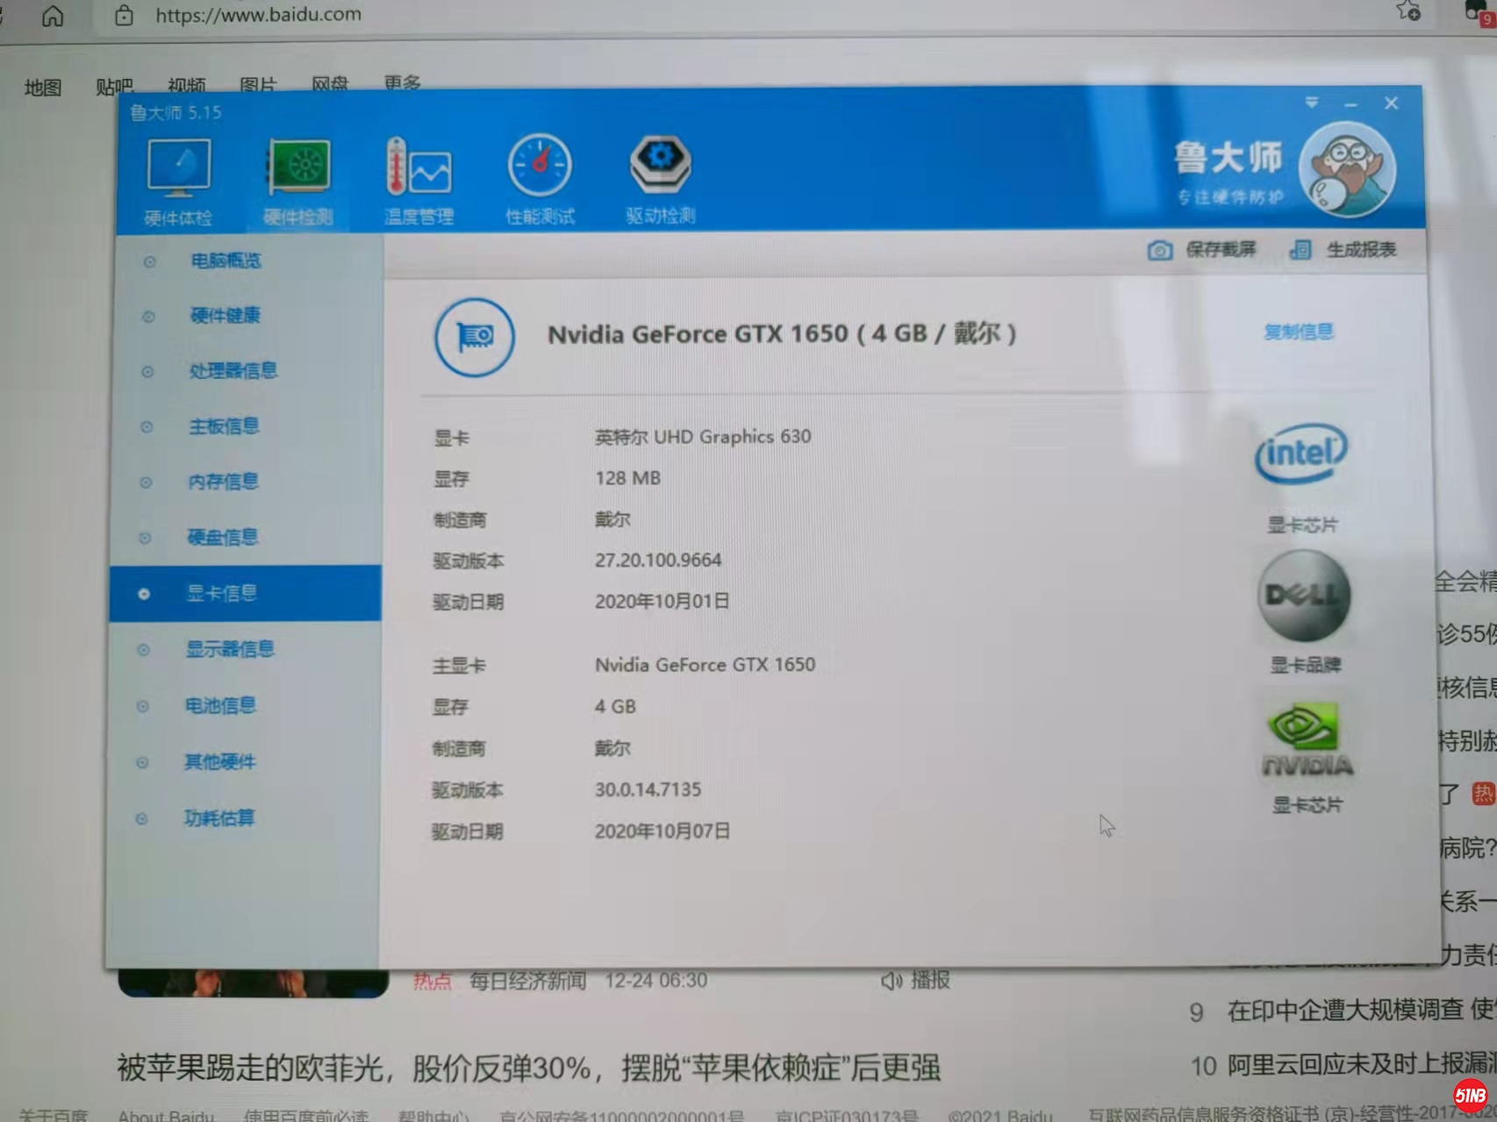Open the 鲁大师 title bar dropdown menu arrow

1311,103
